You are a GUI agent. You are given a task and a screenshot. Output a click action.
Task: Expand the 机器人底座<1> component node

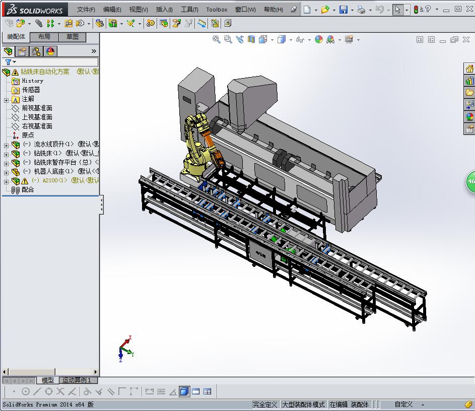(6, 173)
